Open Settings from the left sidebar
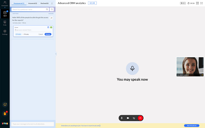The width and height of the screenshot is (205, 128). click(x=5, y=32)
